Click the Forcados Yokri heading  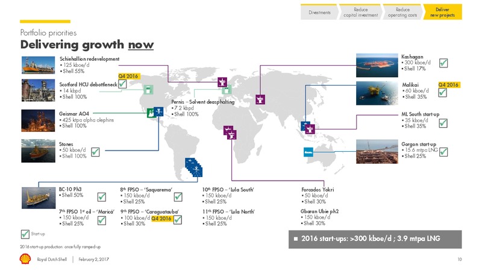(318, 190)
